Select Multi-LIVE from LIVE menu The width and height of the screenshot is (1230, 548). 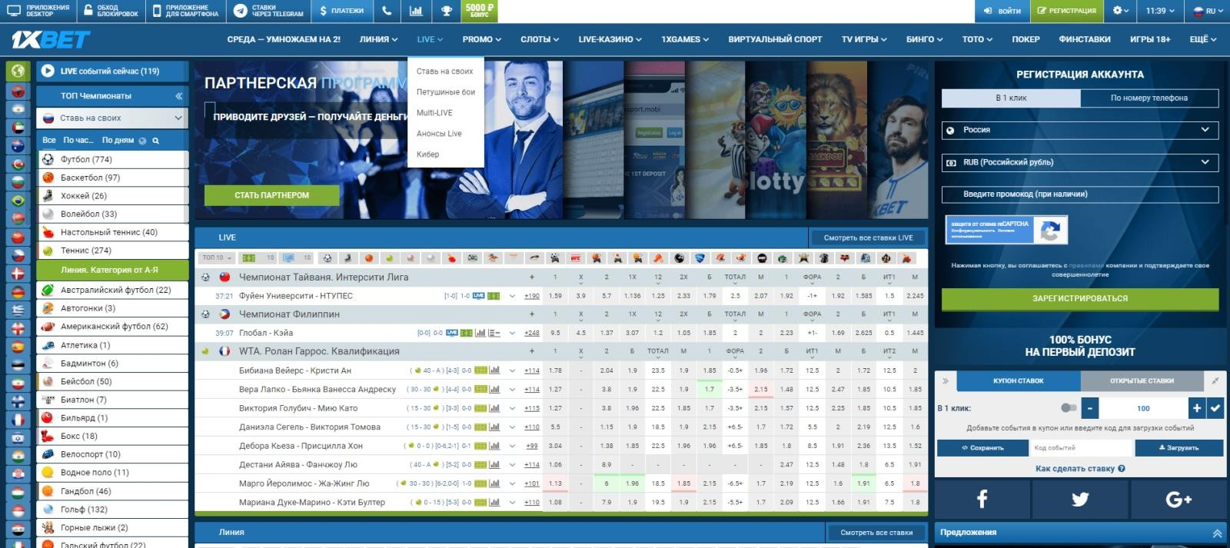coord(434,112)
